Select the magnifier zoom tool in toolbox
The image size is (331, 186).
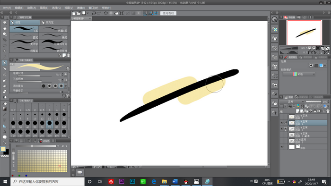coord(4,23)
